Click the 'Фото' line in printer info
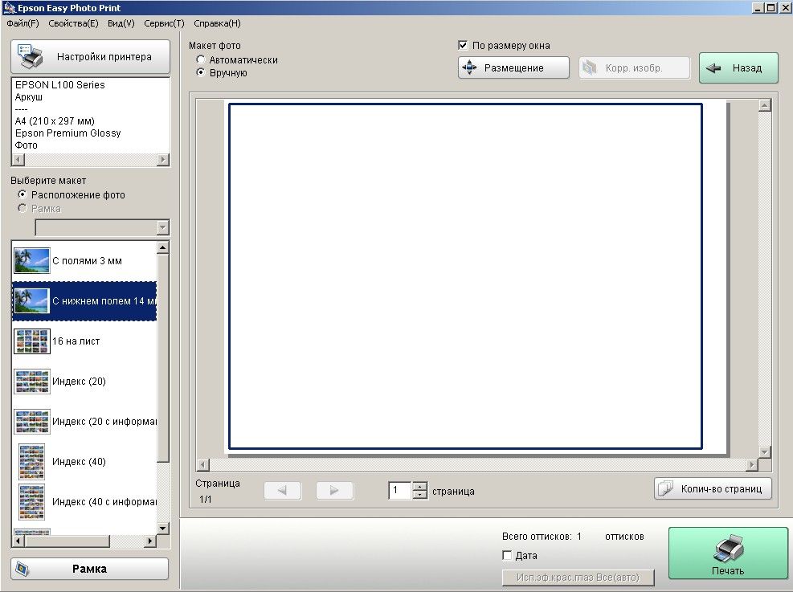Screen dimensions: 793x592 point(26,145)
